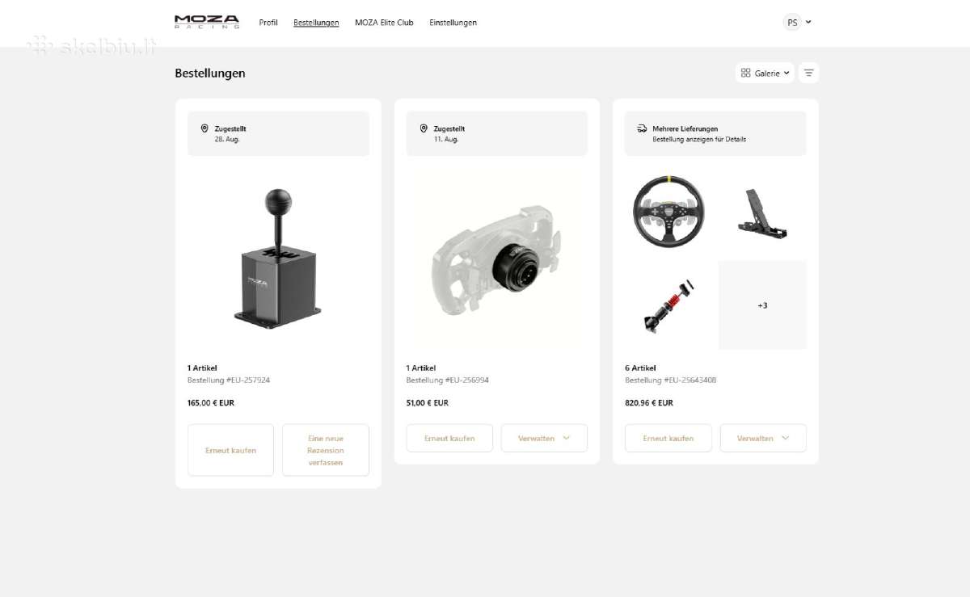The image size is (970, 597).
Task: Click Erneut kaufen for order EU-256994
Action: coord(449,438)
